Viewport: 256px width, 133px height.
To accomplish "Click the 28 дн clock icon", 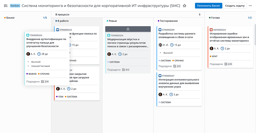I will (39, 54).
